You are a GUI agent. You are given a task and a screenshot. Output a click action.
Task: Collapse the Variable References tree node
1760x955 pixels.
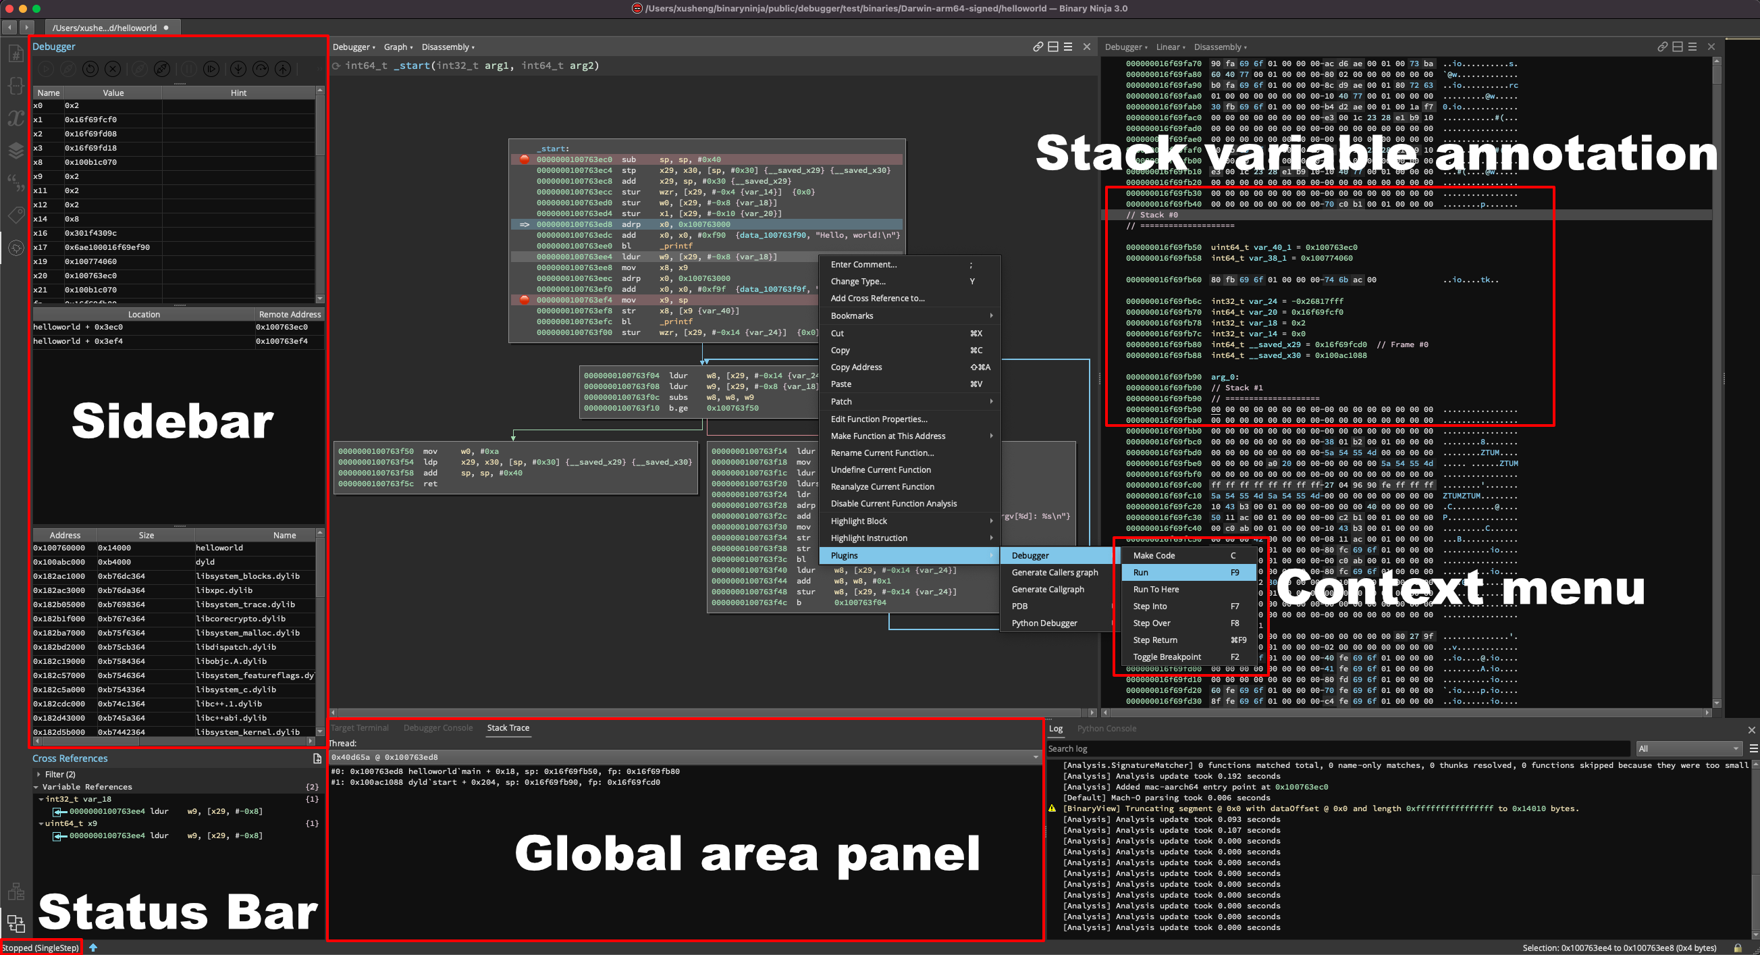click(x=36, y=787)
